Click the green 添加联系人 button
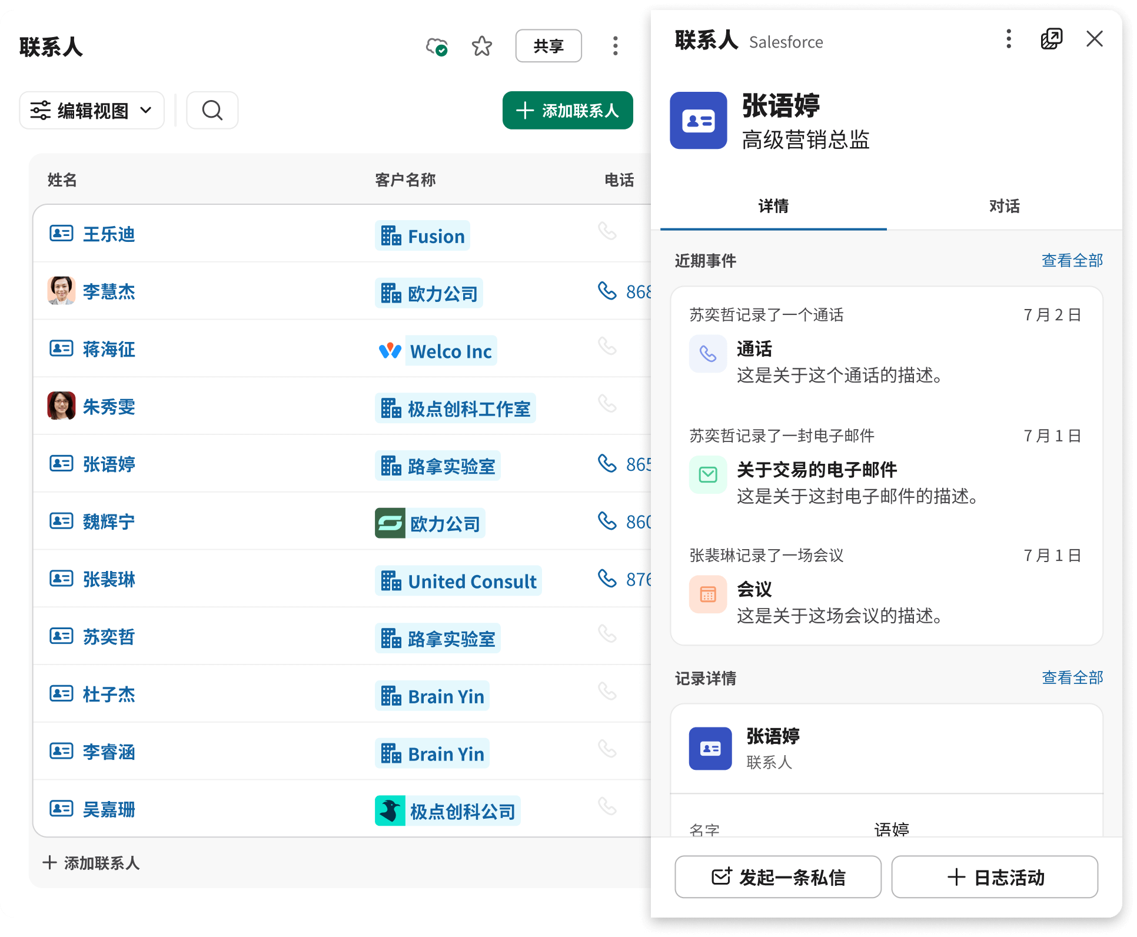This screenshot has width=1137, height=937. pos(567,110)
